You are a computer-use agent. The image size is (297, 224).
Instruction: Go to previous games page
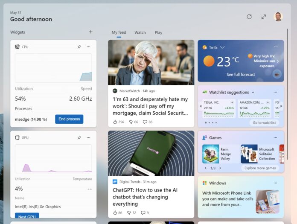[206, 168]
